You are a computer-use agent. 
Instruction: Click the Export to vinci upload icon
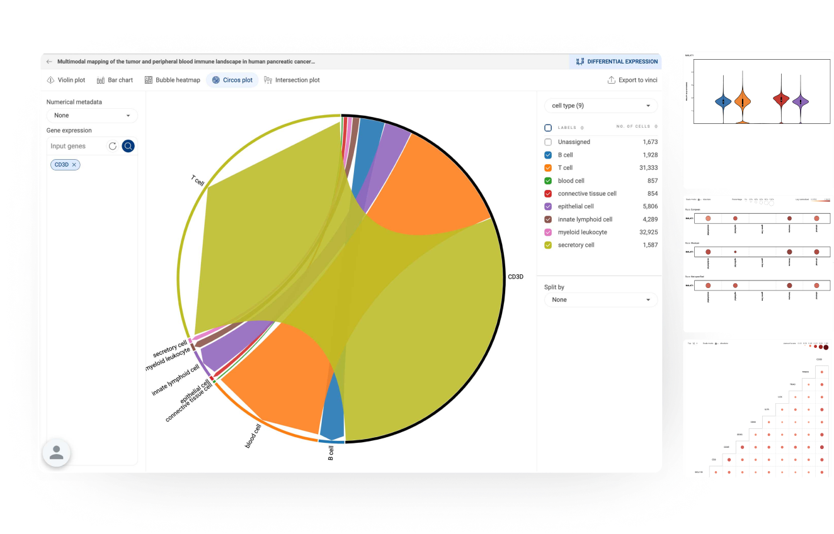click(611, 81)
